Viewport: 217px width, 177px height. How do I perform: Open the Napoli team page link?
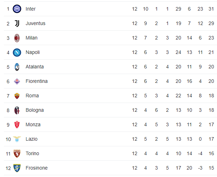[33, 52]
